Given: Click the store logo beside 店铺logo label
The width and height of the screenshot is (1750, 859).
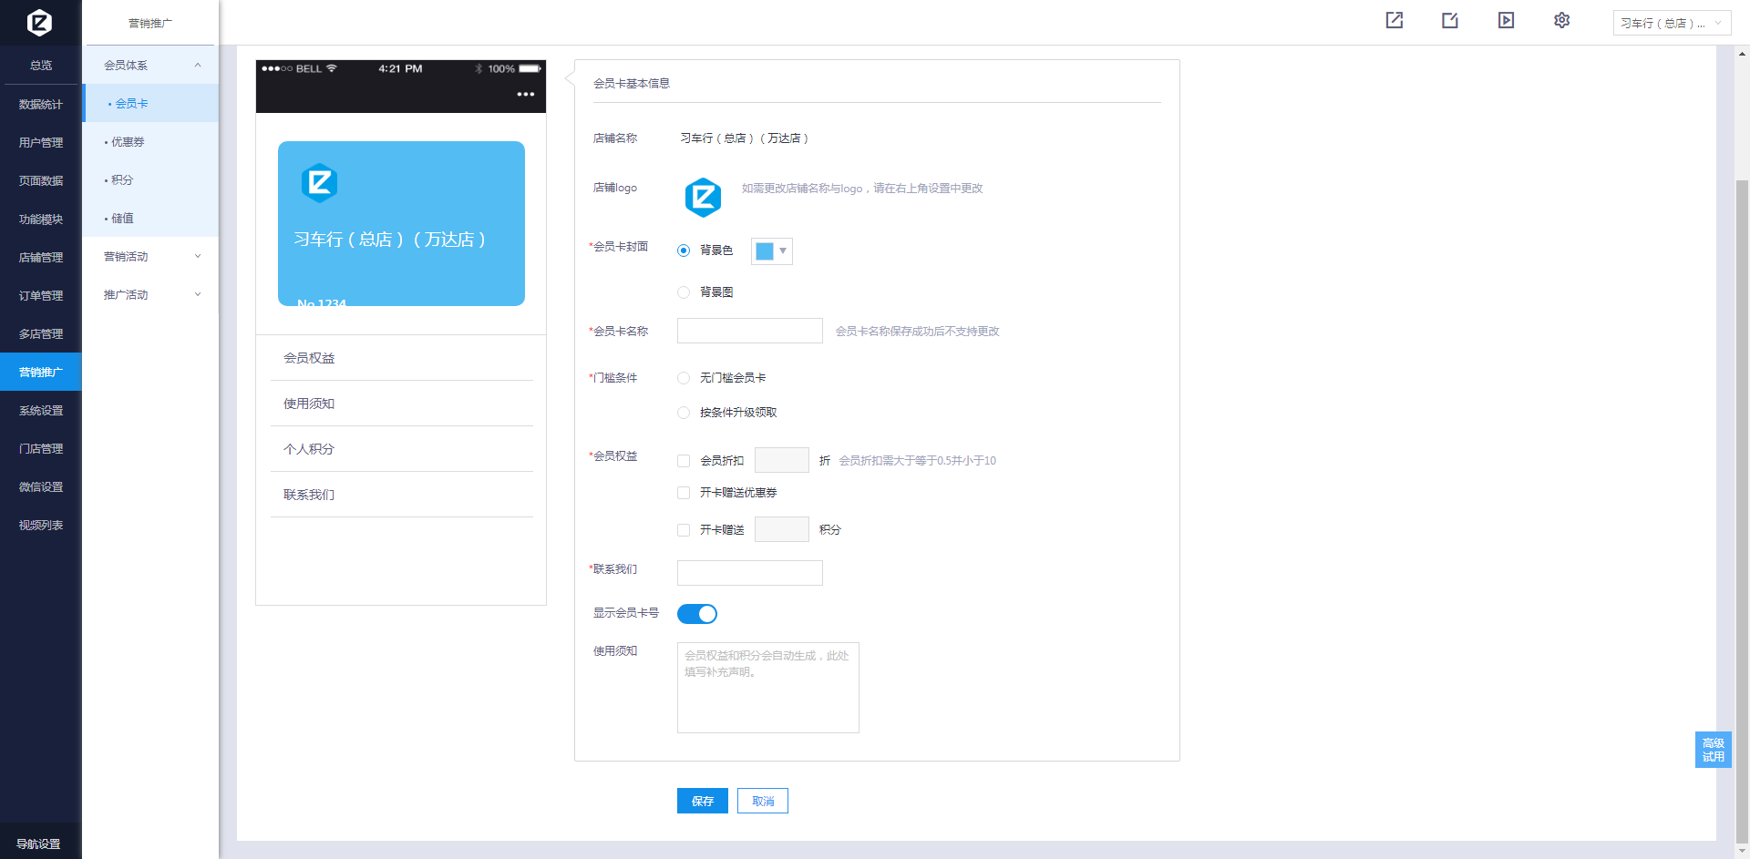Looking at the screenshot, I should [x=703, y=197].
